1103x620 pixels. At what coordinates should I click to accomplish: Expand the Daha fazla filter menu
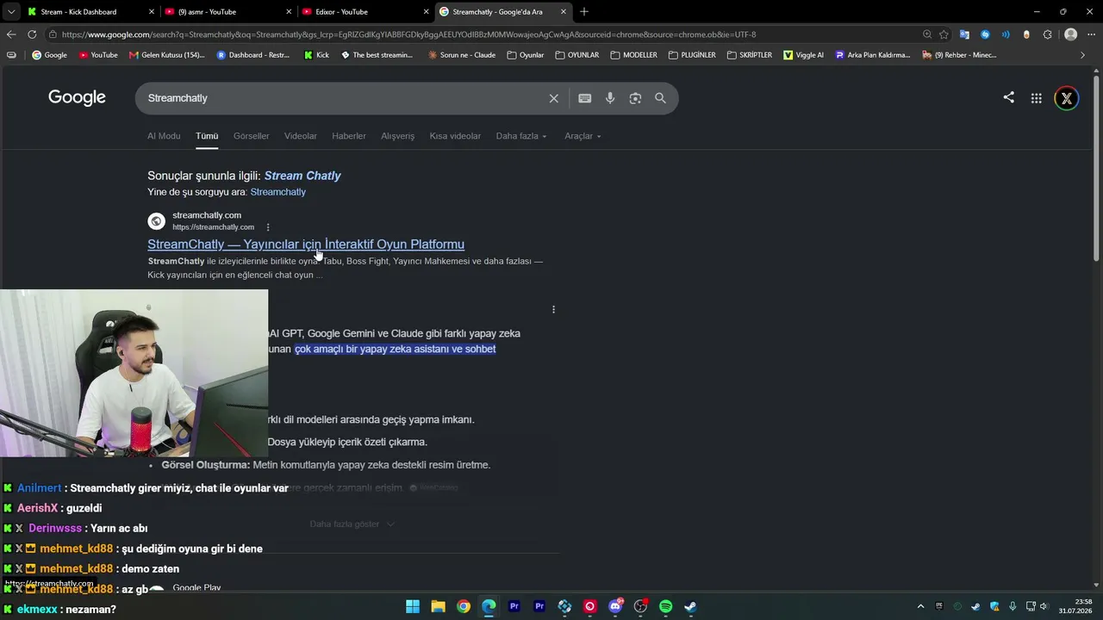521,136
